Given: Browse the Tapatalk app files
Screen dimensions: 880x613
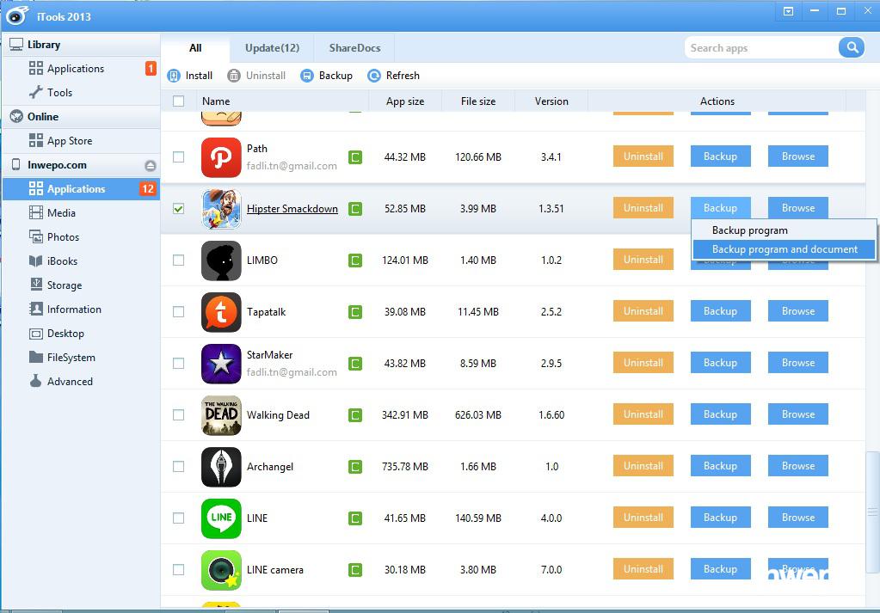Looking at the screenshot, I should tap(798, 311).
